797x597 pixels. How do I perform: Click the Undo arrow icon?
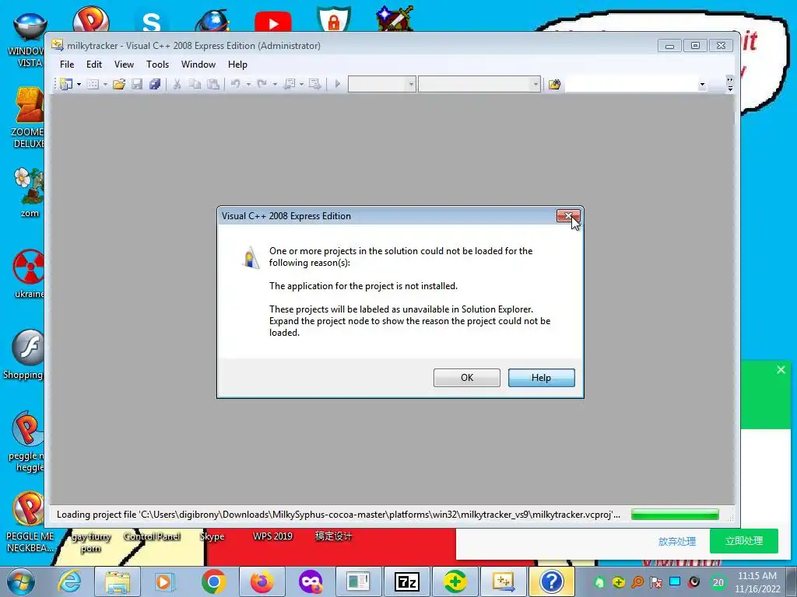click(235, 84)
